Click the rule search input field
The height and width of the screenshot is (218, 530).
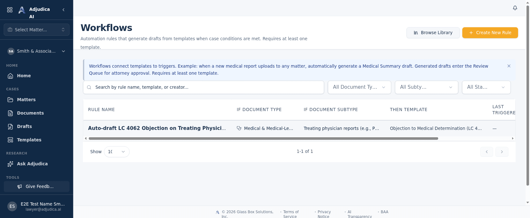click(203, 87)
